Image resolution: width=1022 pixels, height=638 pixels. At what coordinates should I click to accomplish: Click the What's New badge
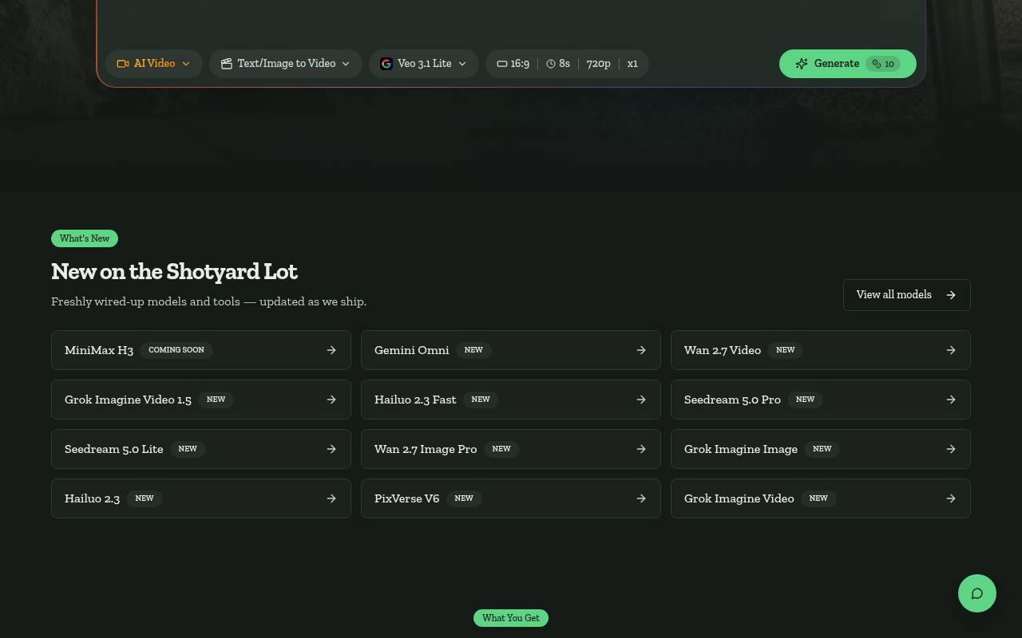click(x=85, y=238)
